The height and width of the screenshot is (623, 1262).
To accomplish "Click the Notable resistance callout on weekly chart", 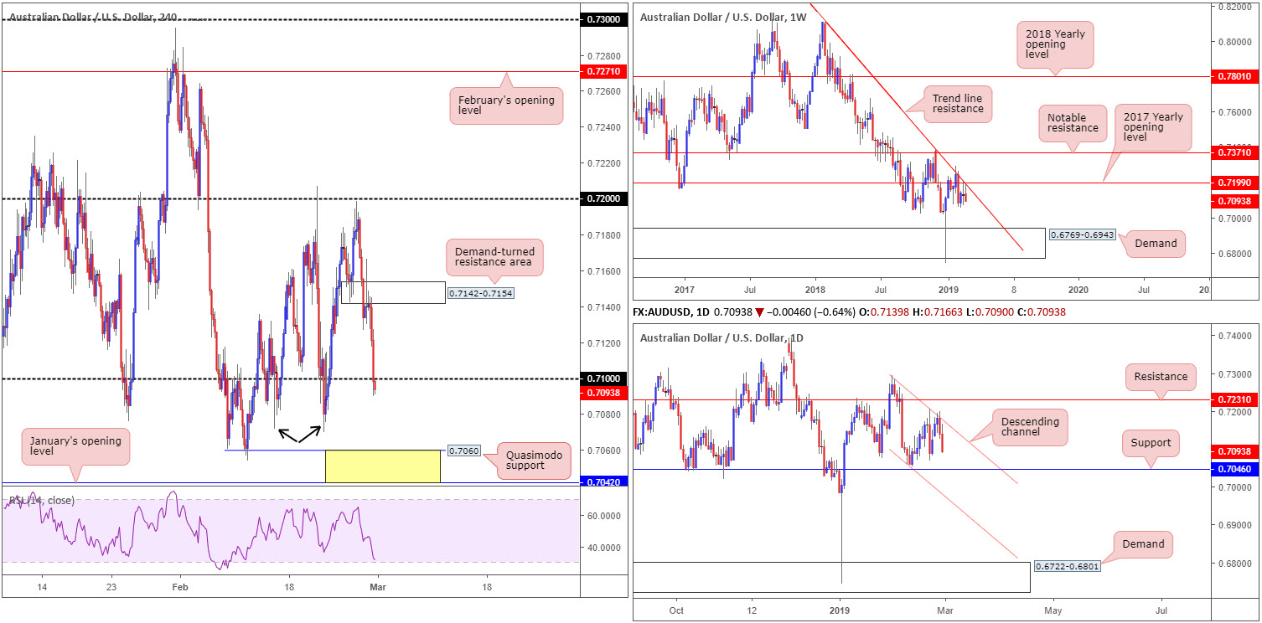I will point(1073,121).
